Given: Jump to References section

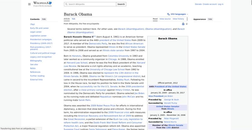Looking at the screenshot, I should click(x=35, y=72).
